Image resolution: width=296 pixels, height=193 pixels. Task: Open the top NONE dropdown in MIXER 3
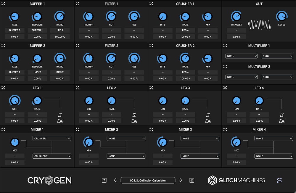point(200,138)
